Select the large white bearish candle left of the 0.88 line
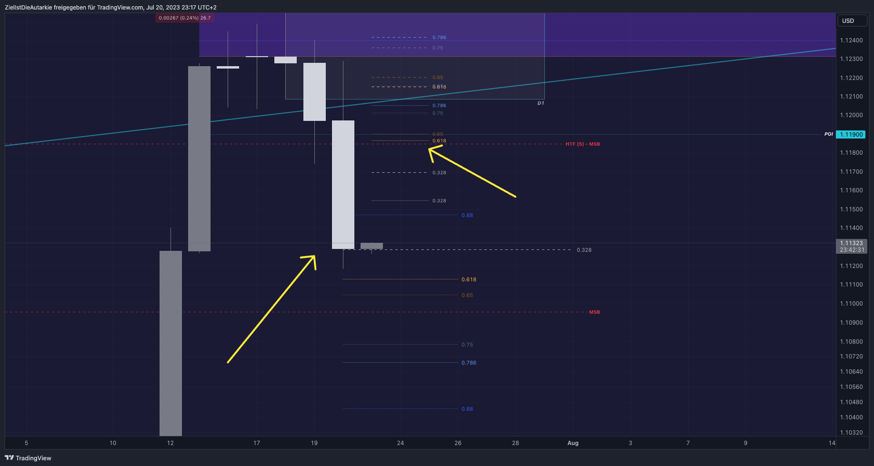This screenshot has height=466, width=874. 343,185
